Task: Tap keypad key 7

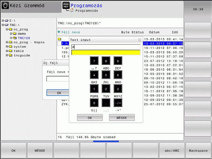Action: click(x=94, y=61)
